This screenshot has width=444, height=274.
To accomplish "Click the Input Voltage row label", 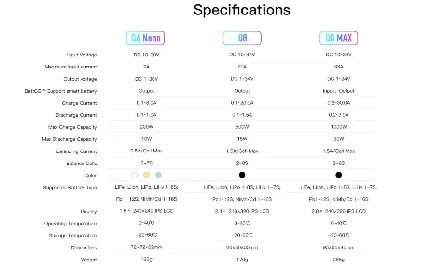I will (x=82, y=55).
